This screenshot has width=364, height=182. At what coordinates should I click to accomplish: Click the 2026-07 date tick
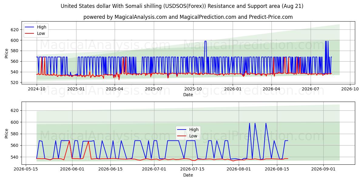pos(310,89)
